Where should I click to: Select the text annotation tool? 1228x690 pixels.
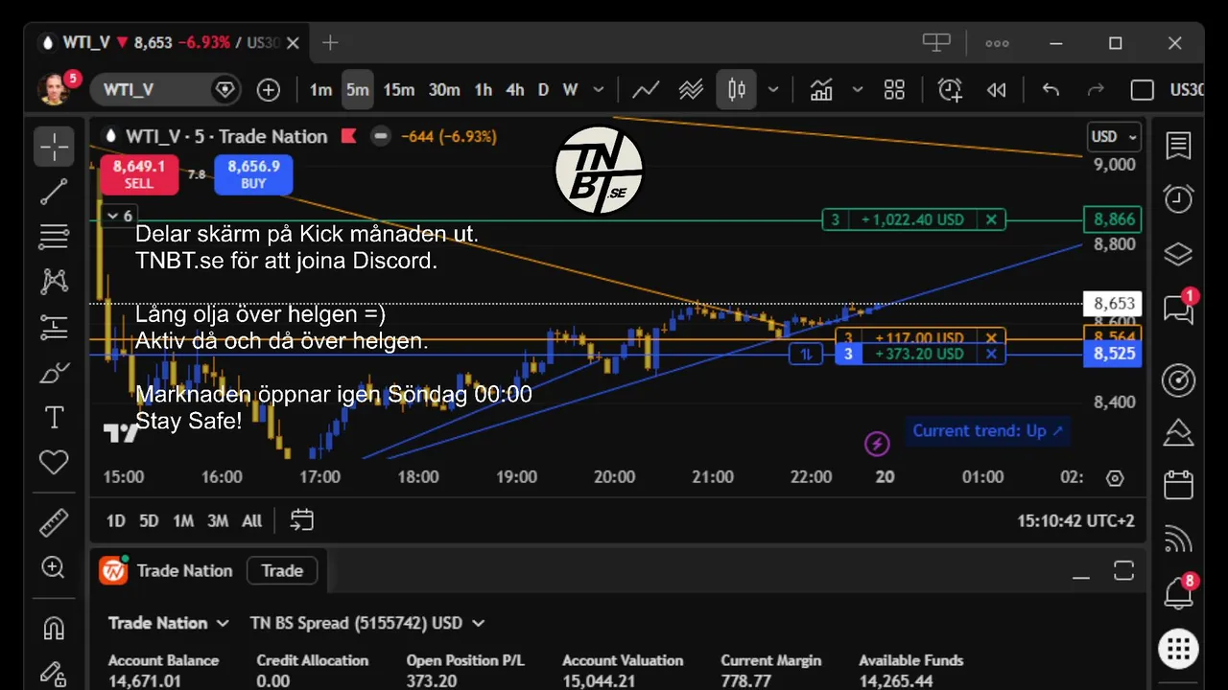click(x=55, y=417)
